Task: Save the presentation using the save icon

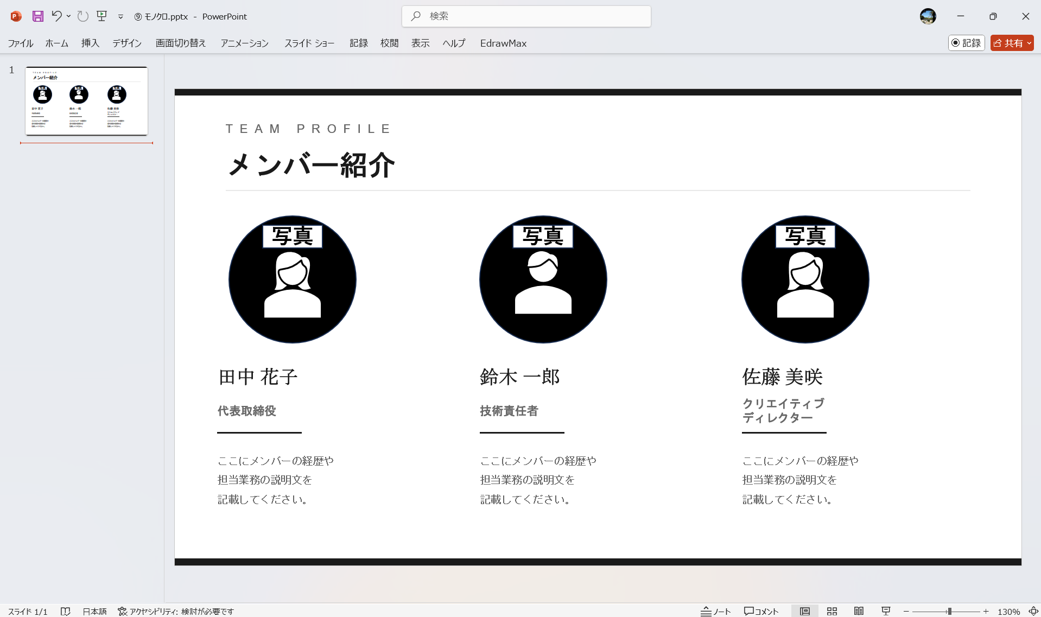Action: pyautogui.click(x=37, y=16)
